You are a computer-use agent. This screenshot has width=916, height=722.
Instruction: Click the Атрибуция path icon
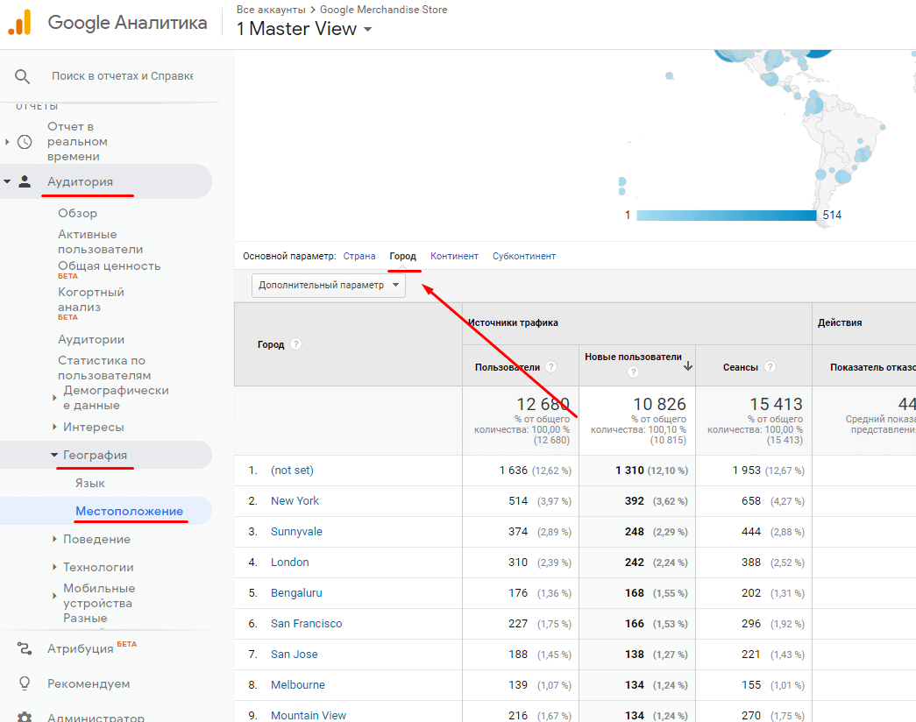[x=25, y=648]
